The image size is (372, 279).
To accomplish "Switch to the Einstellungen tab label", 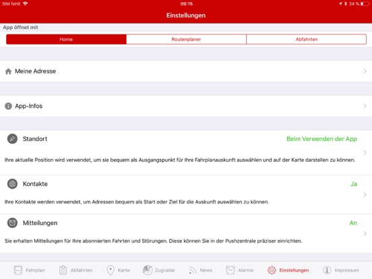I will tap(294, 270).
